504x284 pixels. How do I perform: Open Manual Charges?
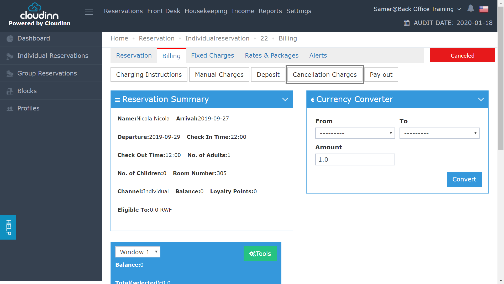point(219,75)
